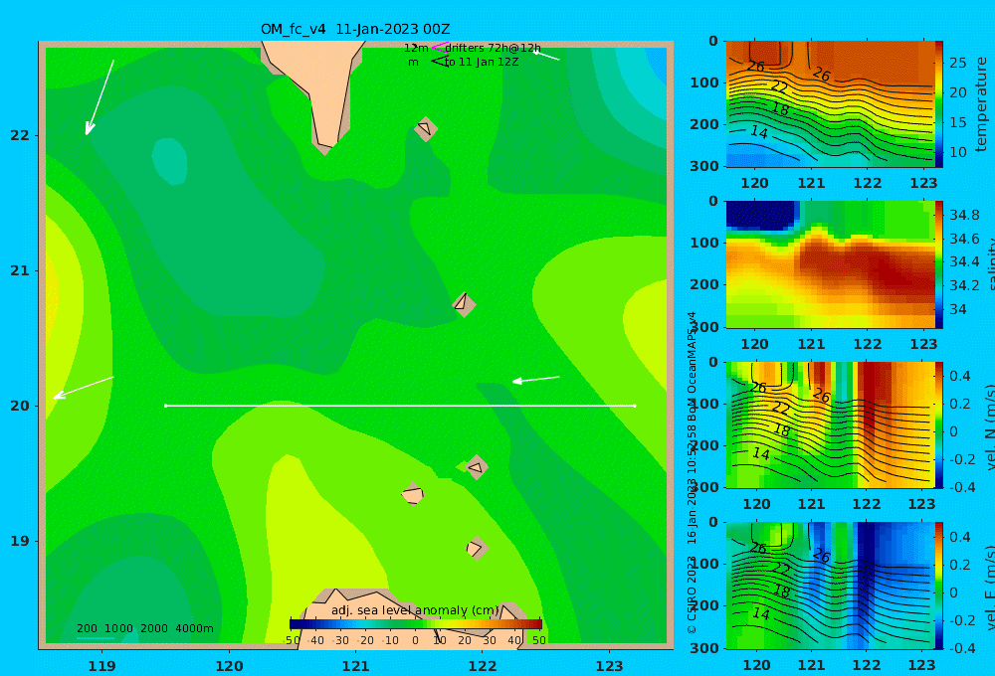
Task: Click the '21' latitude label on main map
Action: coord(20,270)
